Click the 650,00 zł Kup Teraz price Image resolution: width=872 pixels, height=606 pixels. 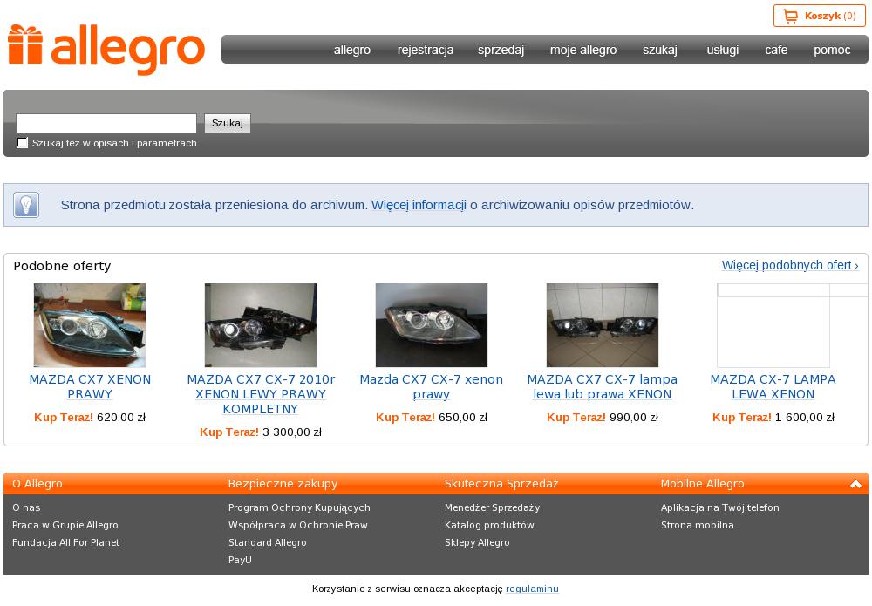point(431,417)
